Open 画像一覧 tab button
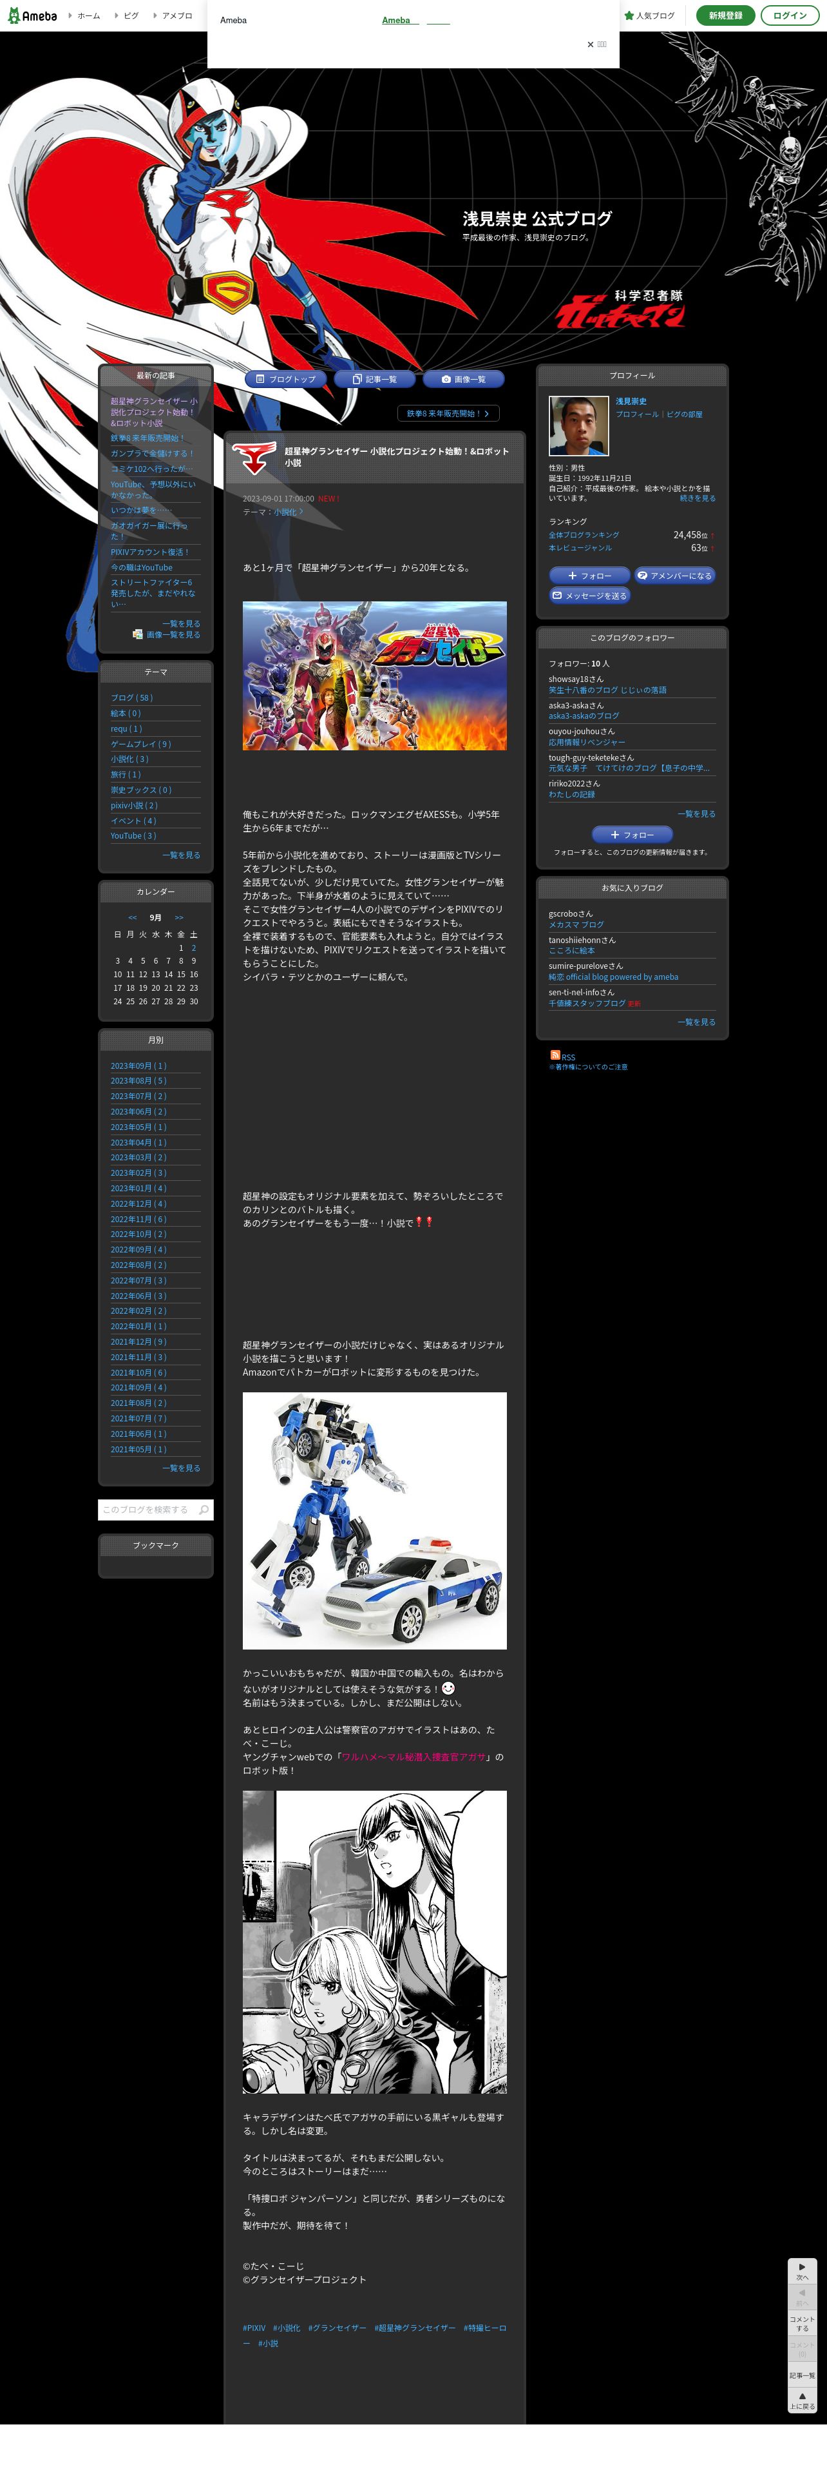This screenshot has height=2483, width=827. click(464, 379)
